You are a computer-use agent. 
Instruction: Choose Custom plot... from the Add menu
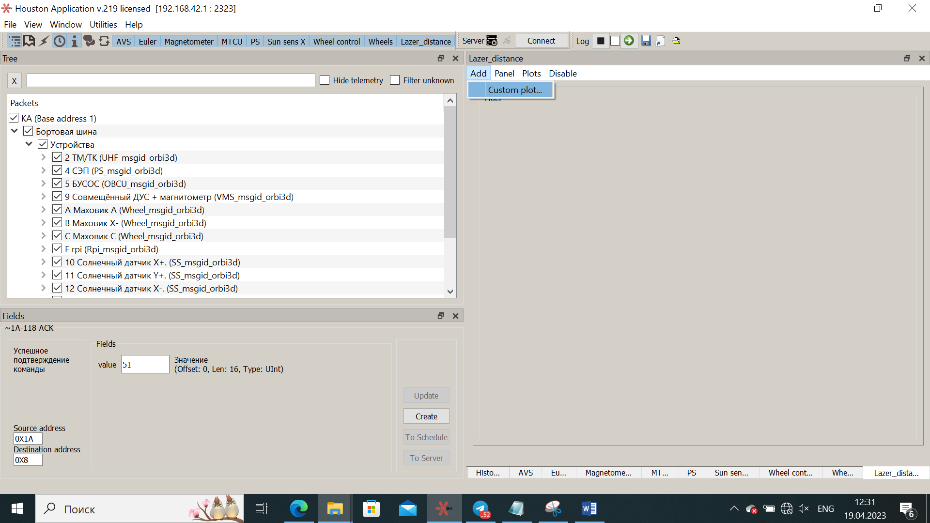pos(514,90)
